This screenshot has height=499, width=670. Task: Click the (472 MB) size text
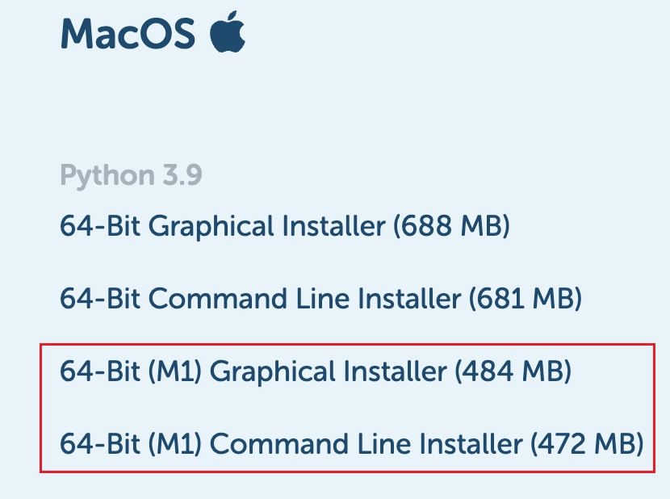(x=585, y=443)
